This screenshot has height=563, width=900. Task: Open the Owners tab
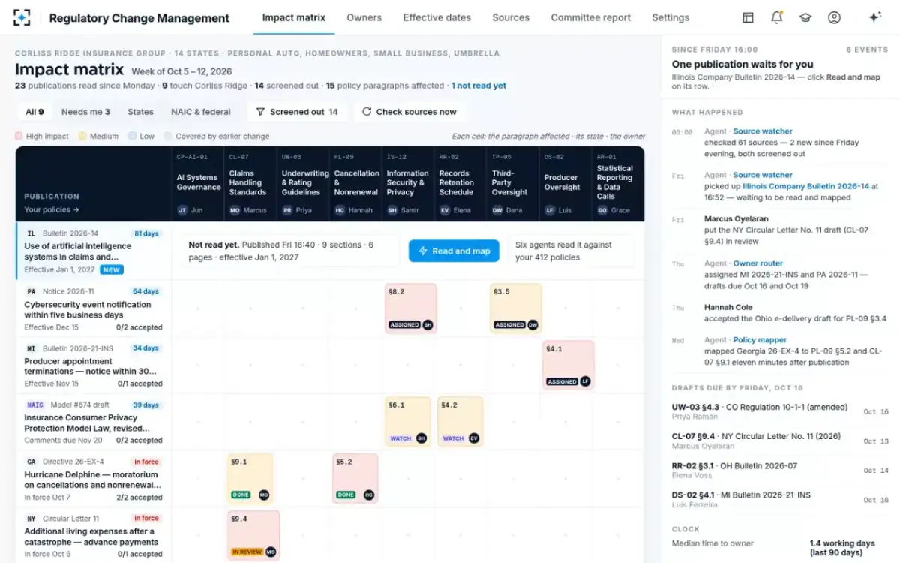[x=364, y=17]
